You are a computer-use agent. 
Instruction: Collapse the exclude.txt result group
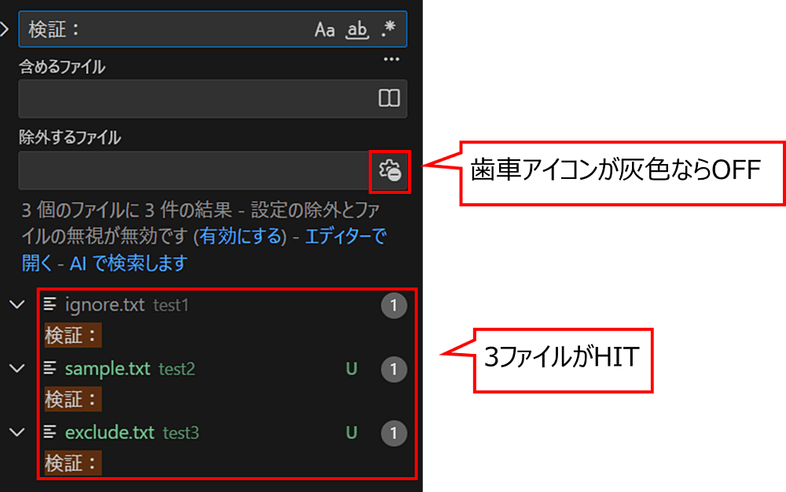(x=17, y=433)
